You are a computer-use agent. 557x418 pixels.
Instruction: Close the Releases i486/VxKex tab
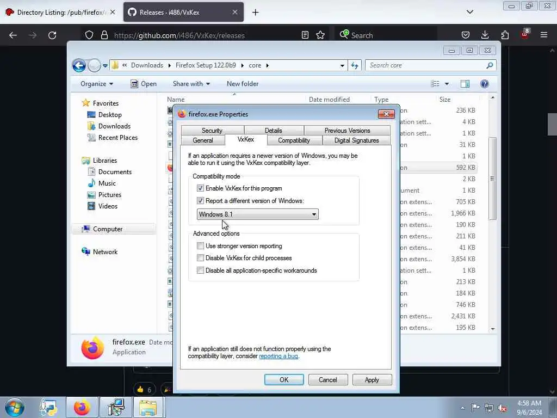click(x=235, y=12)
